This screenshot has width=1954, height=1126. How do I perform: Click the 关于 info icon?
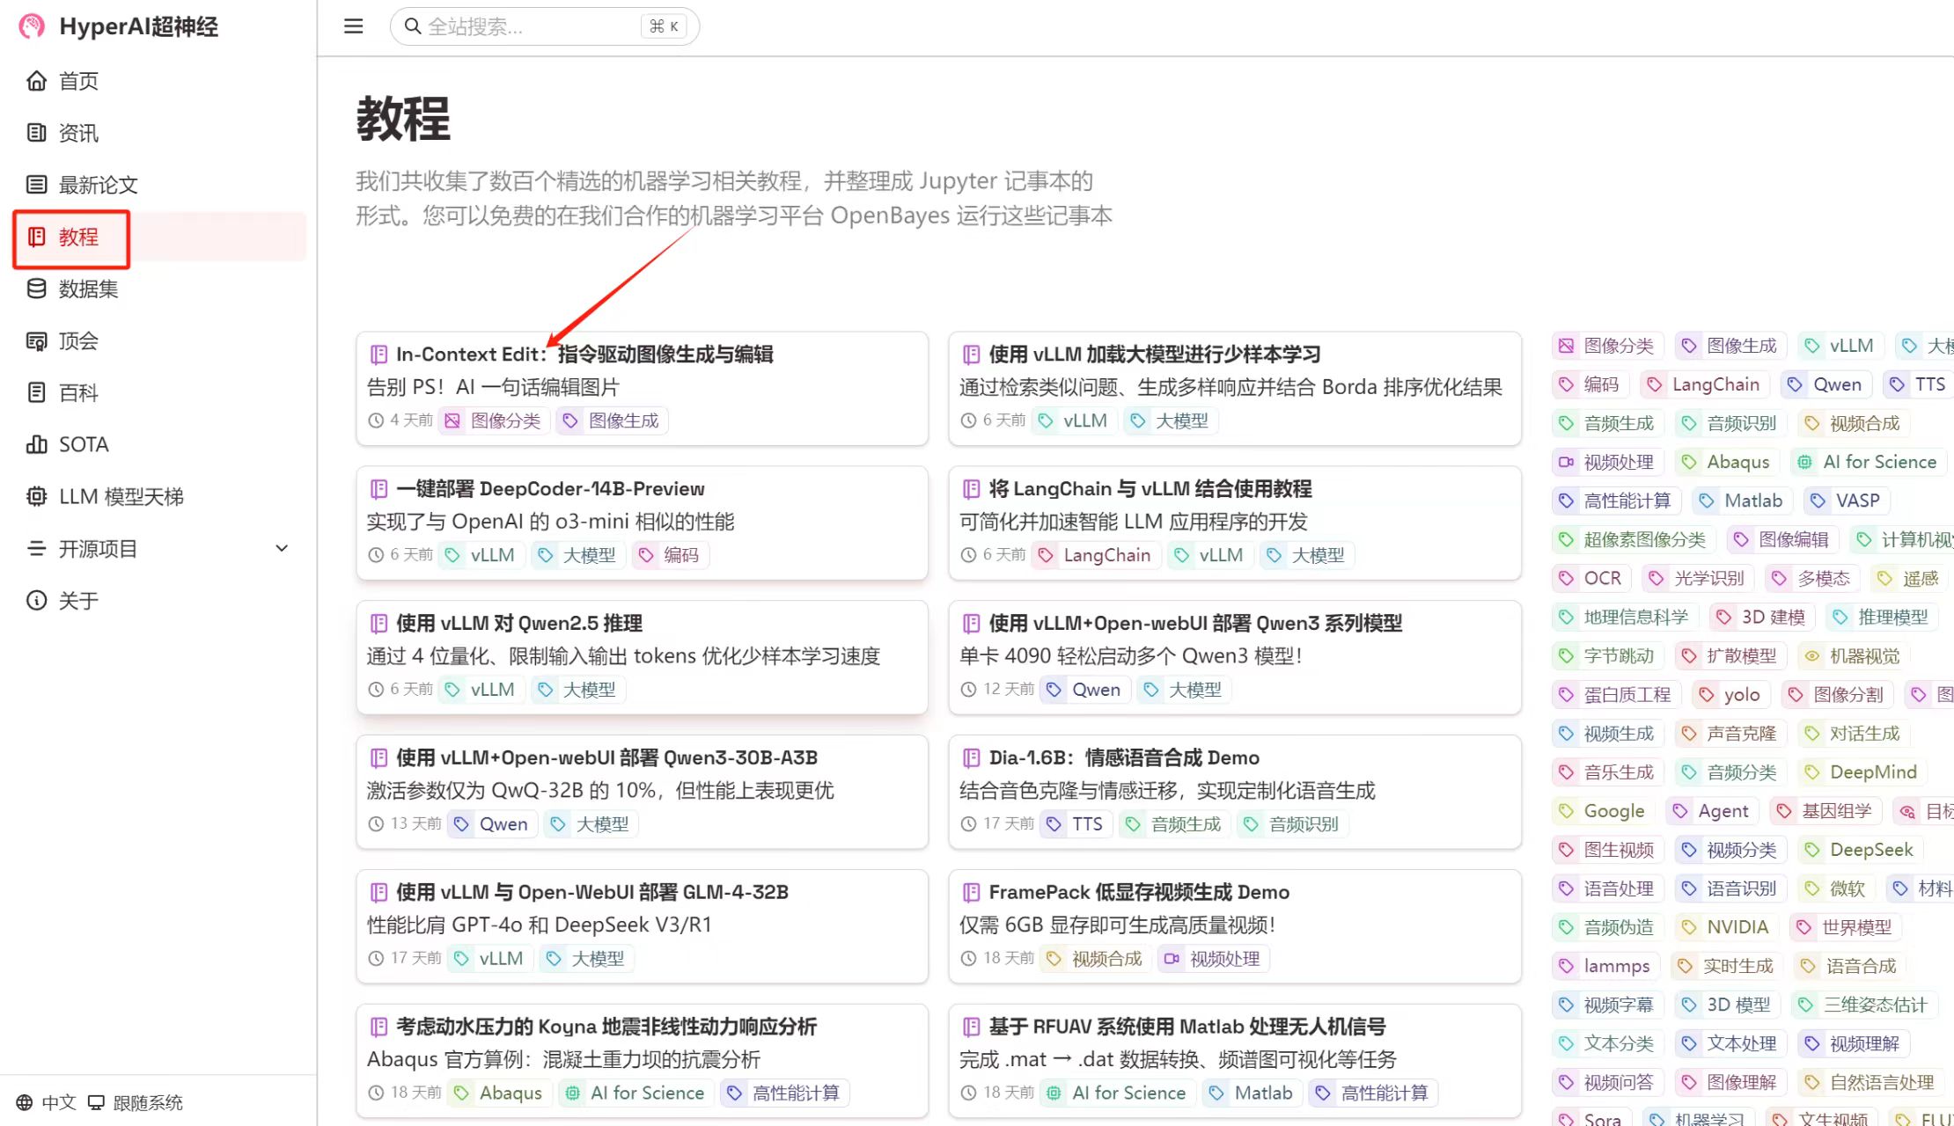[36, 601]
